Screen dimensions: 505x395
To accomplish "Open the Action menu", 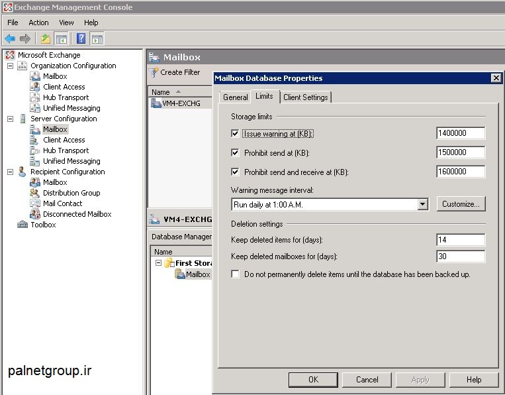I will pos(38,23).
